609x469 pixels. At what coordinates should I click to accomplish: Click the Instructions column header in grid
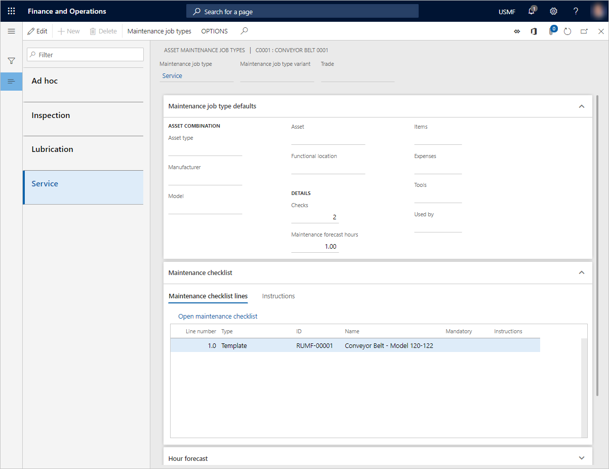508,331
